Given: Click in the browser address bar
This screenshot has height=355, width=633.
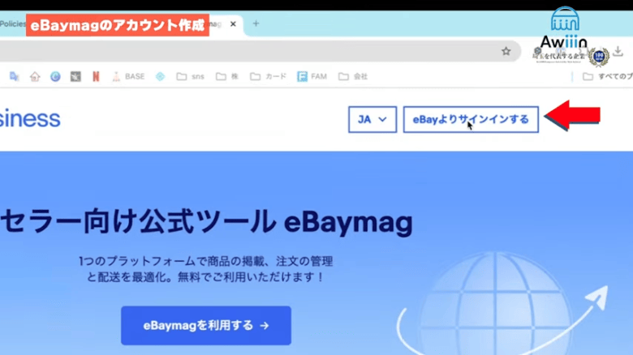Looking at the screenshot, I should (243, 51).
